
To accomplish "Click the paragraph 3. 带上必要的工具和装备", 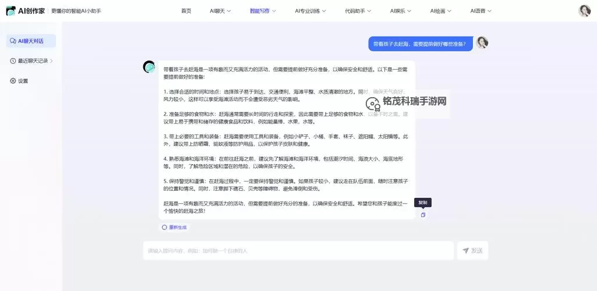I will (x=285, y=140).
